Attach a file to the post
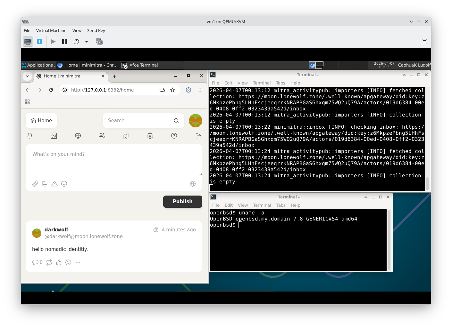This screenshot has height=329, width=452. point(35,184)
